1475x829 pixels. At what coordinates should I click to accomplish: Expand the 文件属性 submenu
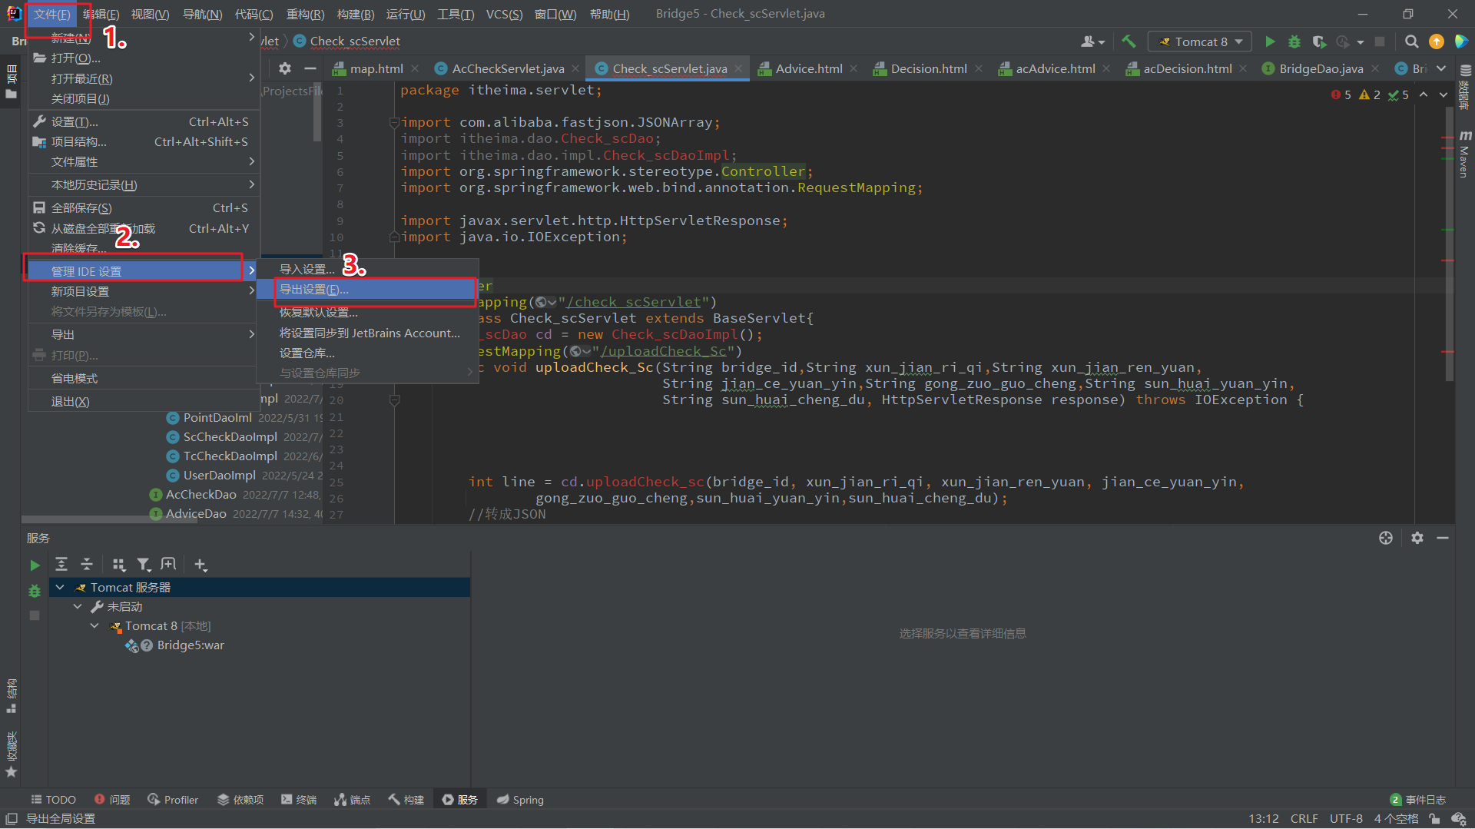click(143, 161)
